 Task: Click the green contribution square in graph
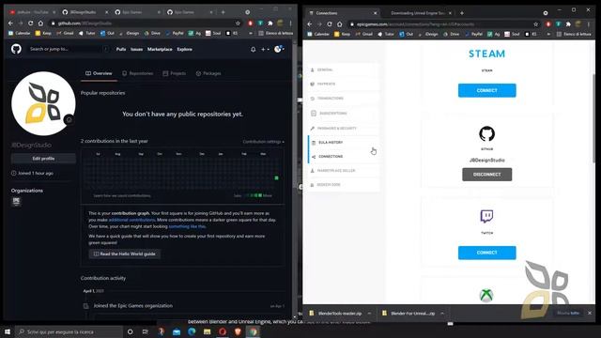pos(276,177)
